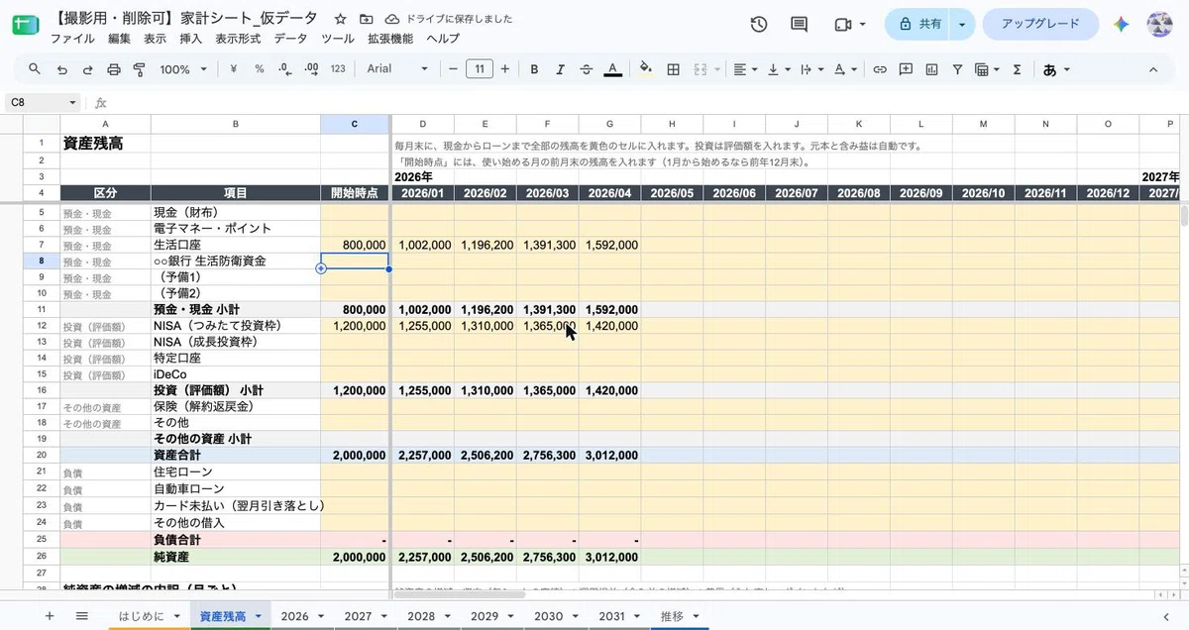Select column C header
Viewport: 1189px width, 630px height.
355,124
